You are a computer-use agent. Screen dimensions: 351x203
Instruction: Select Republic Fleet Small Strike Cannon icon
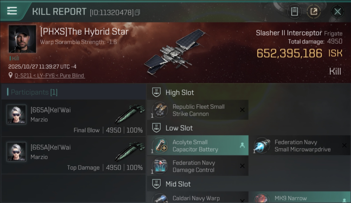160,110
